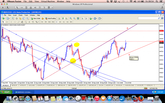This screenshot has width=165, height=103.
Task: Launch the MetaEditor icon
Action: pyautogui.click(x=43, y=18)
